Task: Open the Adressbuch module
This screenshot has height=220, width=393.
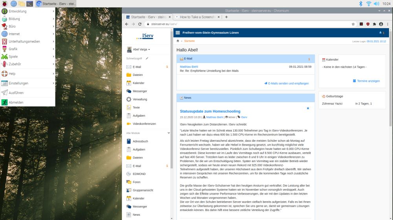Action: click(x=140, y=141)
